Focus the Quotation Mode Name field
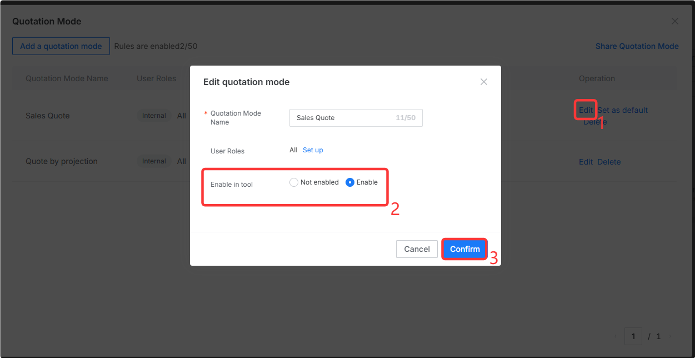The width and height of the screenshot is (695, 358). pos(356,118)
